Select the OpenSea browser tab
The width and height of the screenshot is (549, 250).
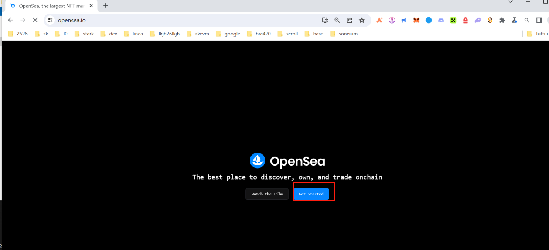click(x=51, y=6)
